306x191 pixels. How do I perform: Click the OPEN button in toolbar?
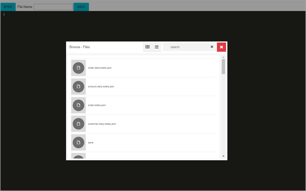click(x=8, y=7)
